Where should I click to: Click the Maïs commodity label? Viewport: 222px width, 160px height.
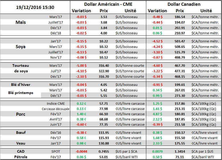(21, 22)
